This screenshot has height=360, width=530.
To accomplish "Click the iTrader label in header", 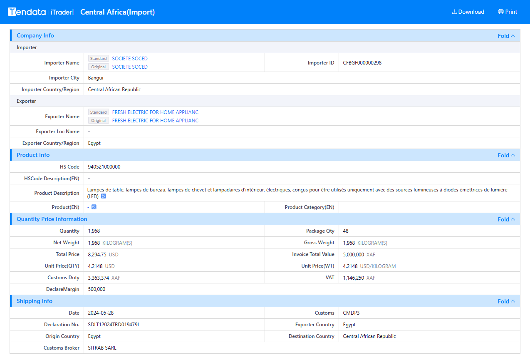I will 62,12.
